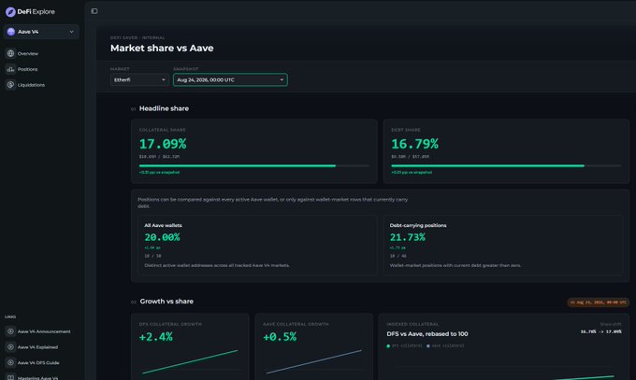This screenshot has width=636, height=380.
Task: Go to Liquidations in sidebar
Action: click(x=31, y=85)
